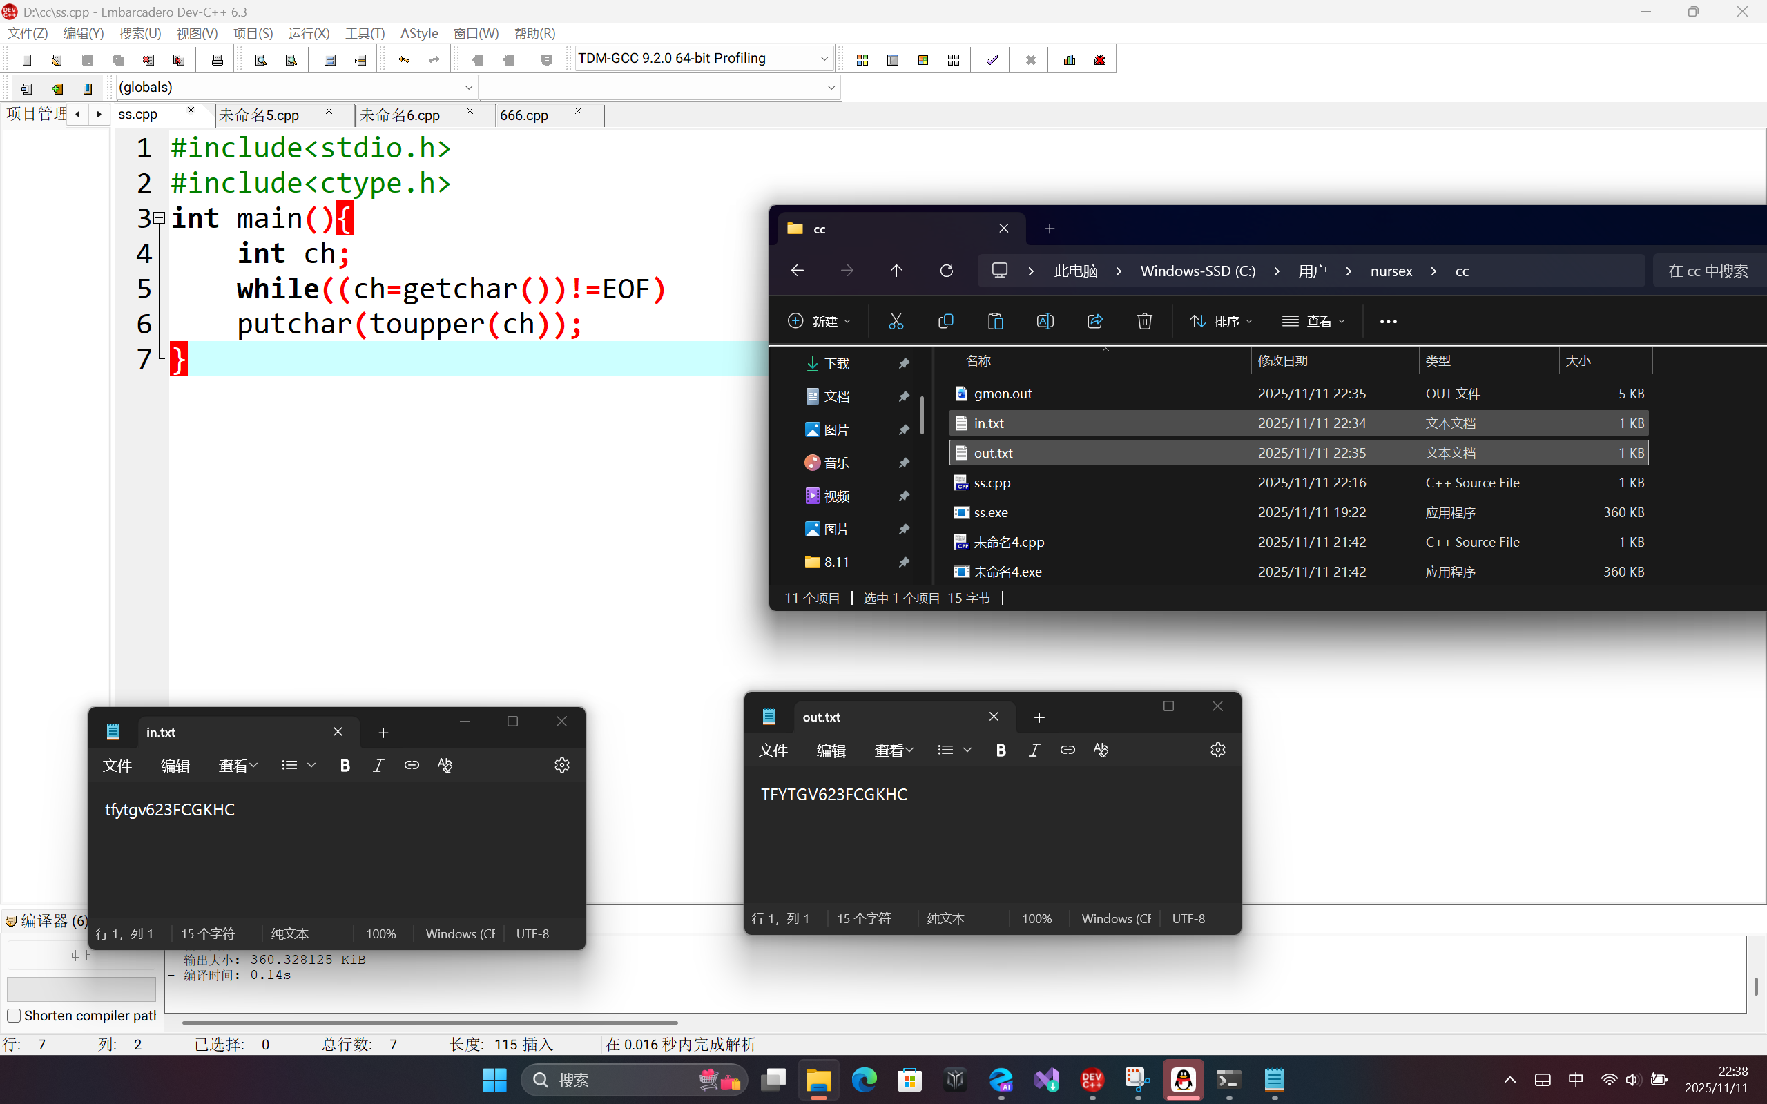
Task: Collapse the main function fold marker
Action: pos(160,217)
